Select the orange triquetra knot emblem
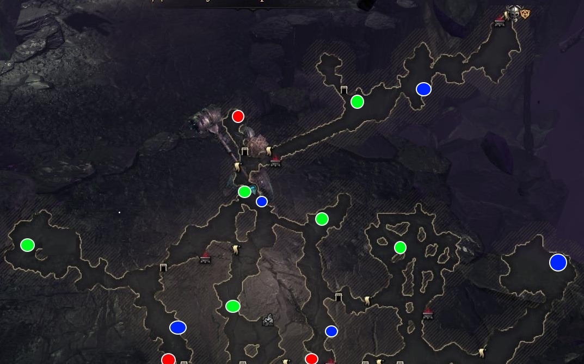Image resolution: width=584 pixels, height=364 pixels. point(526,14)
